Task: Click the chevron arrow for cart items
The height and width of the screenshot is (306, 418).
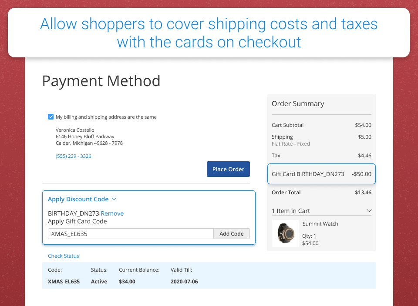Action: coord(369,211)
